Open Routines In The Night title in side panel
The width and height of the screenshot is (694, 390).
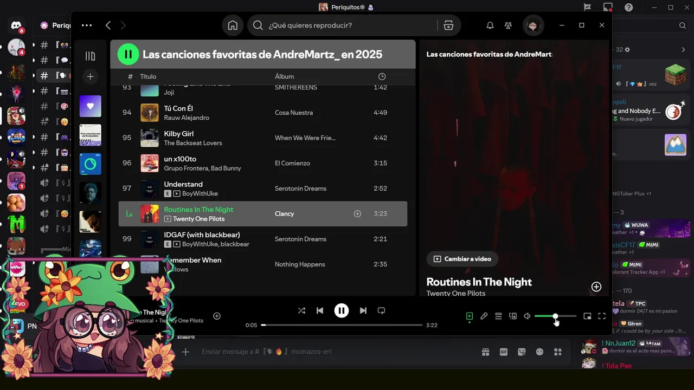[479, 282]
